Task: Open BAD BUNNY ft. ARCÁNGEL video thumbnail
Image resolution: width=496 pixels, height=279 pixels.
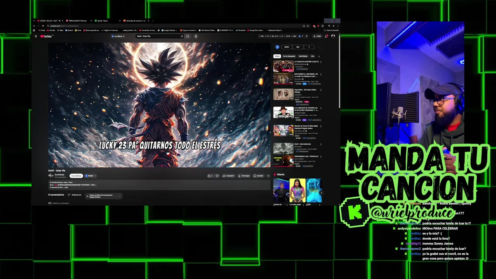Action: [283, 79]
